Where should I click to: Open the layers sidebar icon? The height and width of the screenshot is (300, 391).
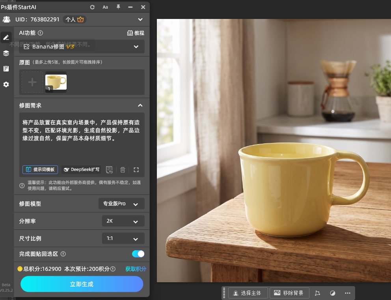[x=6, y=53]
